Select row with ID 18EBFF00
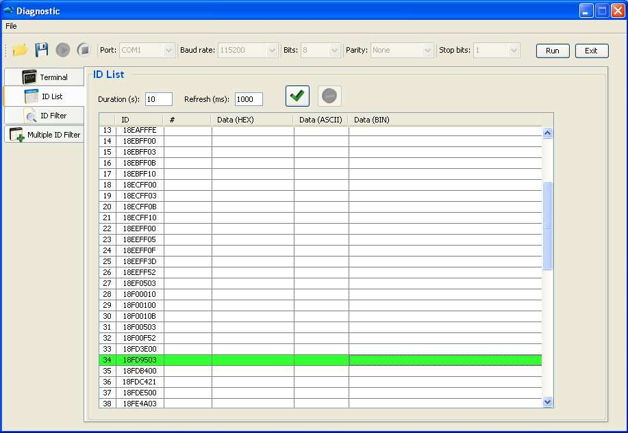The width and height of the screenshot is (628, 433). pos(321,141)
